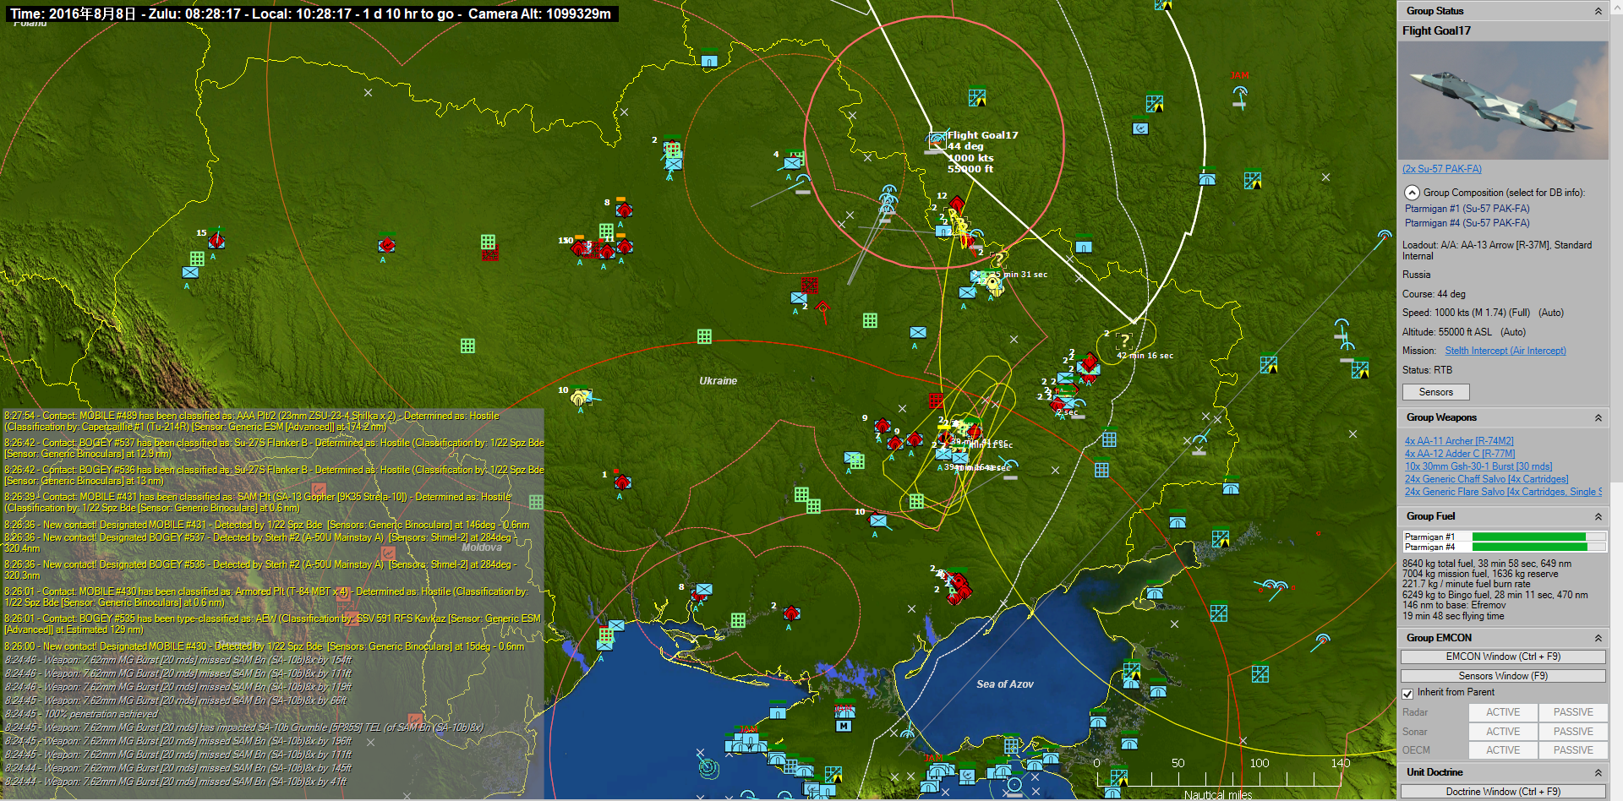Open the 10x 30mm Gsh-30-1 Burst link
Image resolution: width=1623 pixels, height=801 pixels.
[1478, 466]
